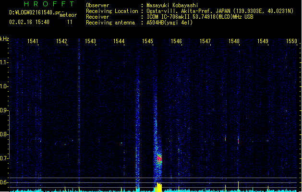Click frequency axis label 0.6

tap(4, 182)
